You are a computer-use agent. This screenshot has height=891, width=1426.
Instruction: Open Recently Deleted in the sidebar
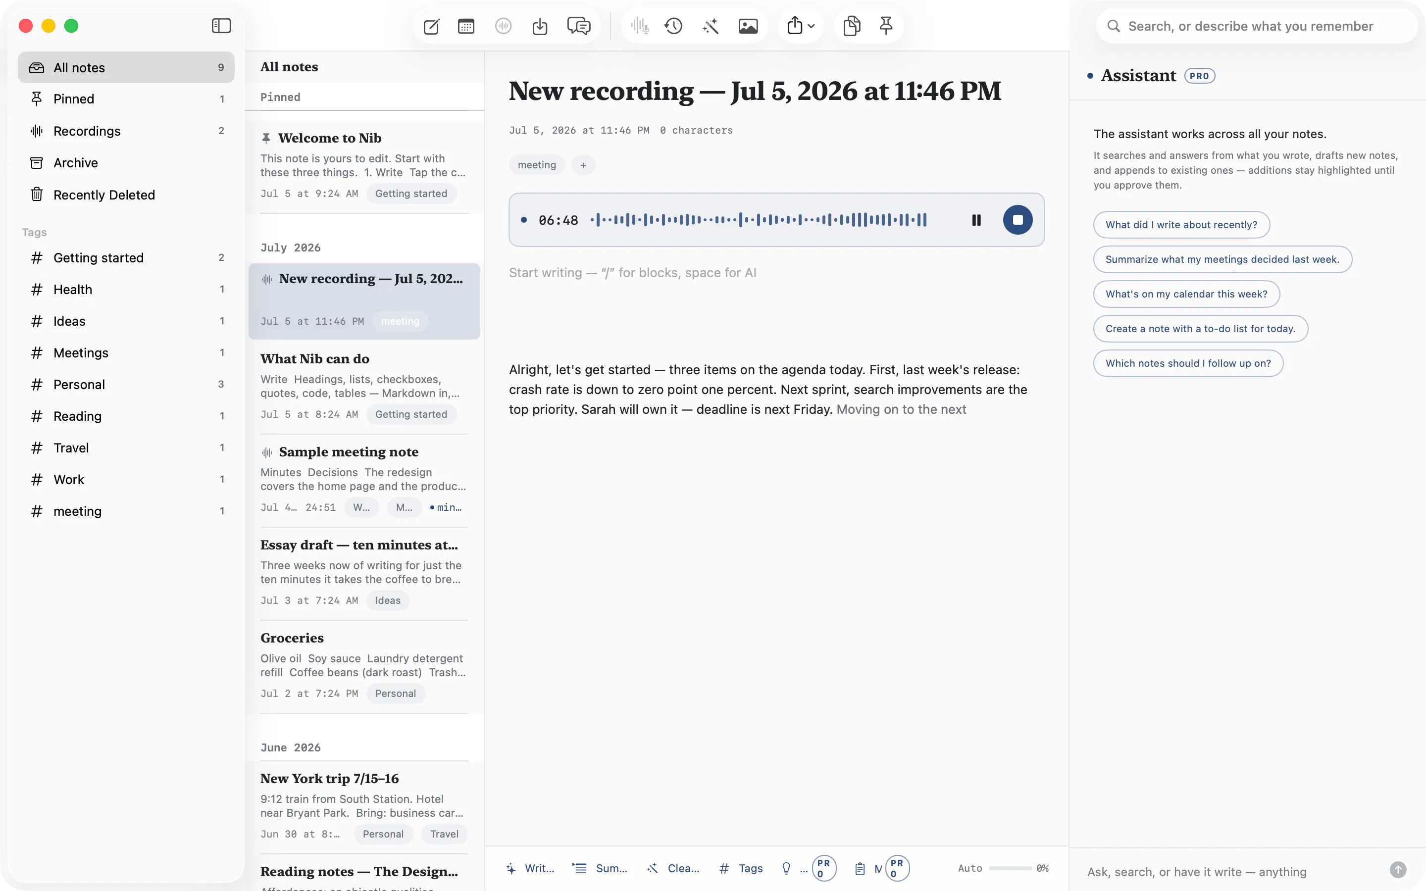point(126,195)
